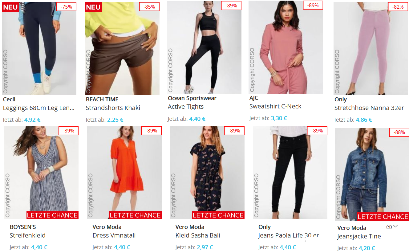
Task: Open the Jeans Paola Life product image
Action: pyautogui.click(x=290, y=173)
